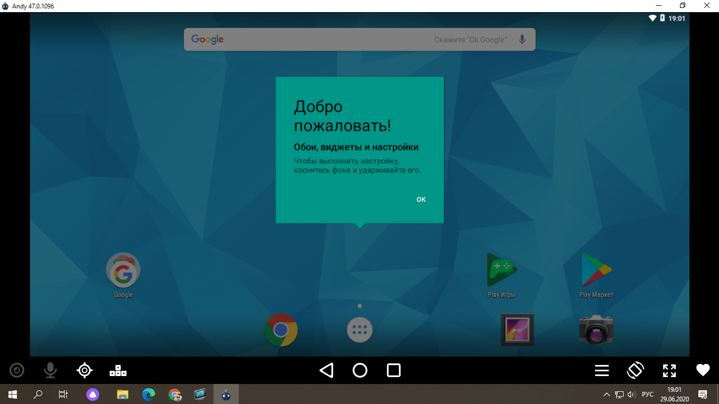Image resolution: width=719 pixels, height=404 pixels.
Task: Click the РУС language indicator
Action: point(648,394)
